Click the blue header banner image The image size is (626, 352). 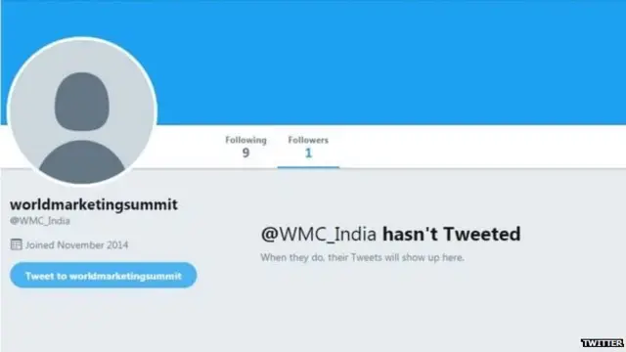[x=391, y=60]
